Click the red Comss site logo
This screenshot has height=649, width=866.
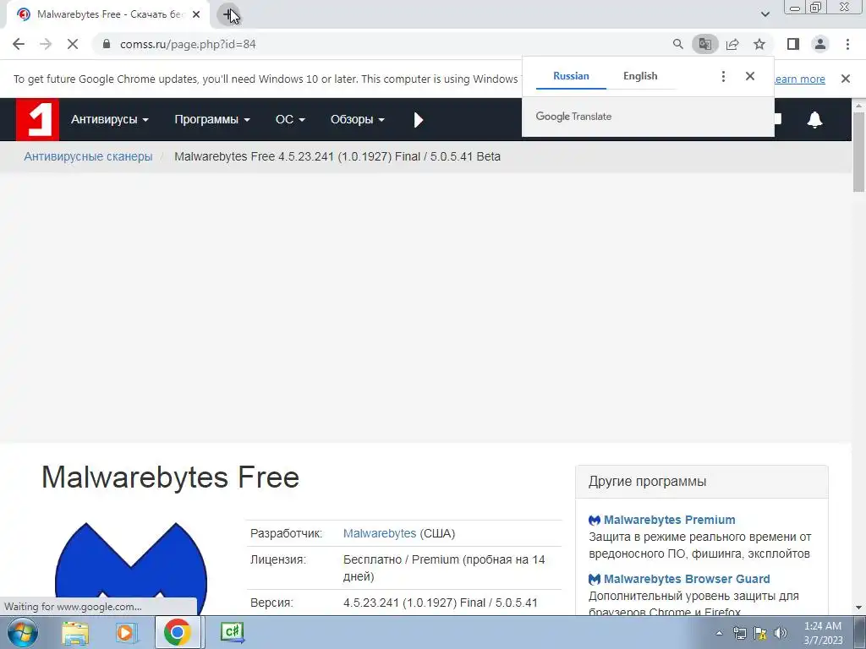[37, 119]
